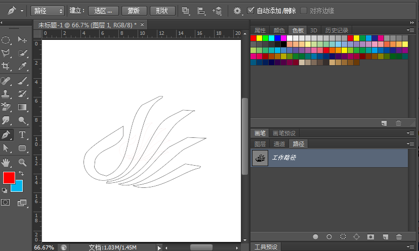Swap foreground and background colors
Viewport: 419px width, 251px height.
click(x=21, y=173)
